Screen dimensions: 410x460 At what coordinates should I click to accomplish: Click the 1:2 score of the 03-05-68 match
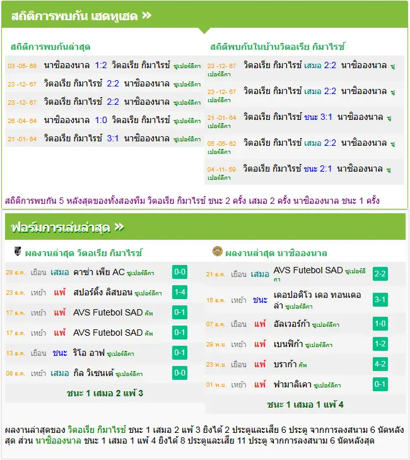click(x=101, y=65)
